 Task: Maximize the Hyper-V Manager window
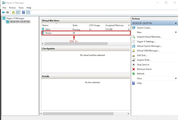[x=166, y=3]
